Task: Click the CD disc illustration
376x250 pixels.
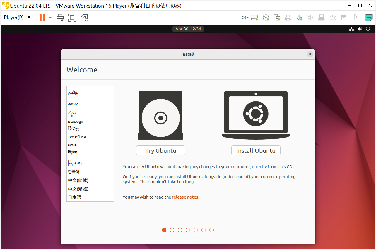Action: [x=161, y=116]
